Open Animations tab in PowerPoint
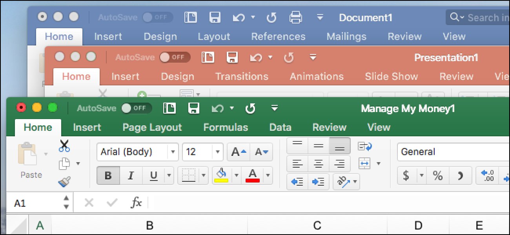The height and width of the screenshot is (235, 510). [x=317, y=76]
